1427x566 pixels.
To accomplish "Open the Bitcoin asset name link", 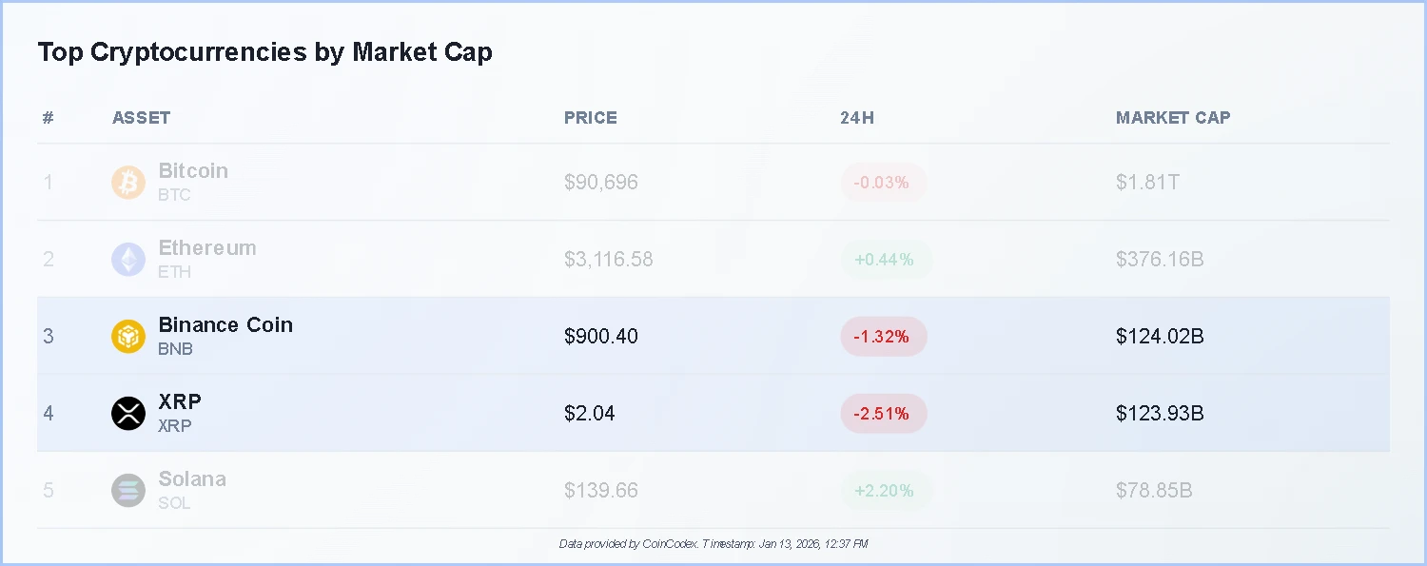I will 193,171.
